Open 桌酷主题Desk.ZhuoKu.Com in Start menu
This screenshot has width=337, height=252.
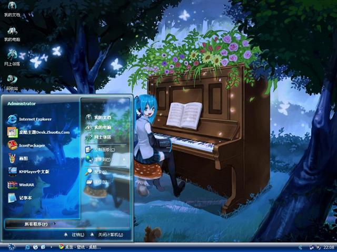38,132
